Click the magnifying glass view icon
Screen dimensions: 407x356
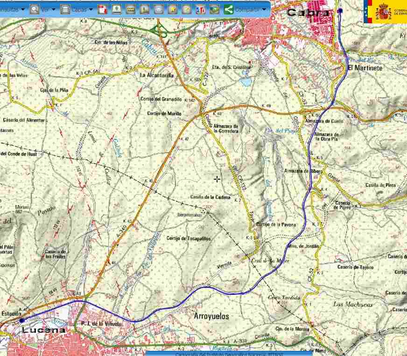35,9
